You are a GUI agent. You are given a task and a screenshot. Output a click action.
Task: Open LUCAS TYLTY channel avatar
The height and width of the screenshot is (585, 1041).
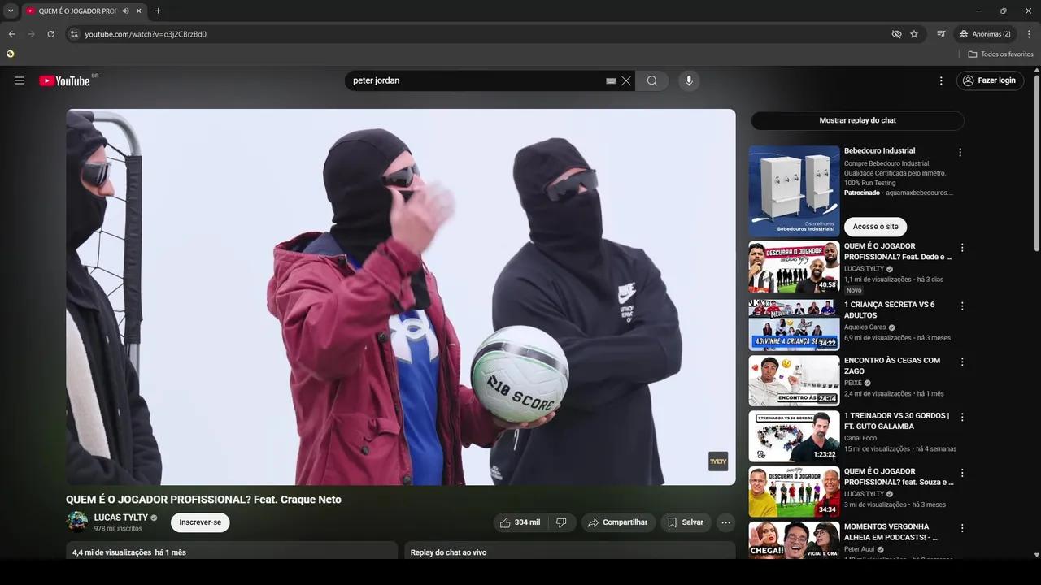point(77,522)
